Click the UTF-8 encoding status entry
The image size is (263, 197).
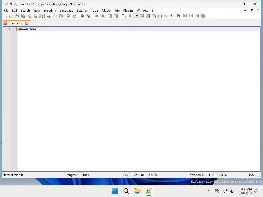click(x=222, y=175)
